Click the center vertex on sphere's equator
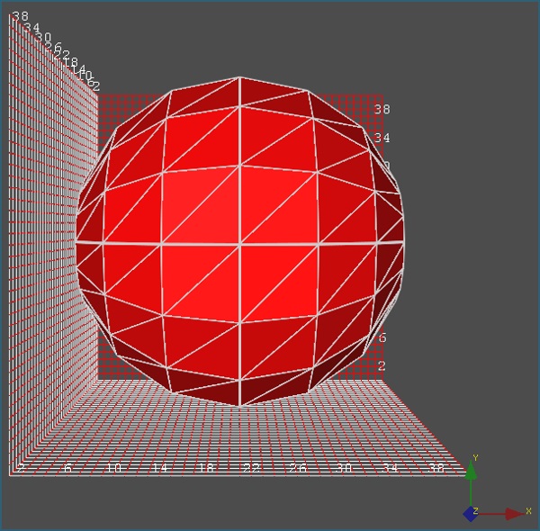 [x=239, y=243]
